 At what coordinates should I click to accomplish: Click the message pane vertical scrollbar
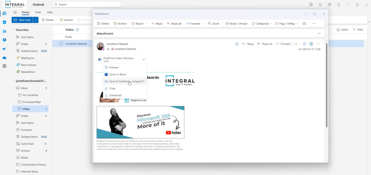point(327,85)
